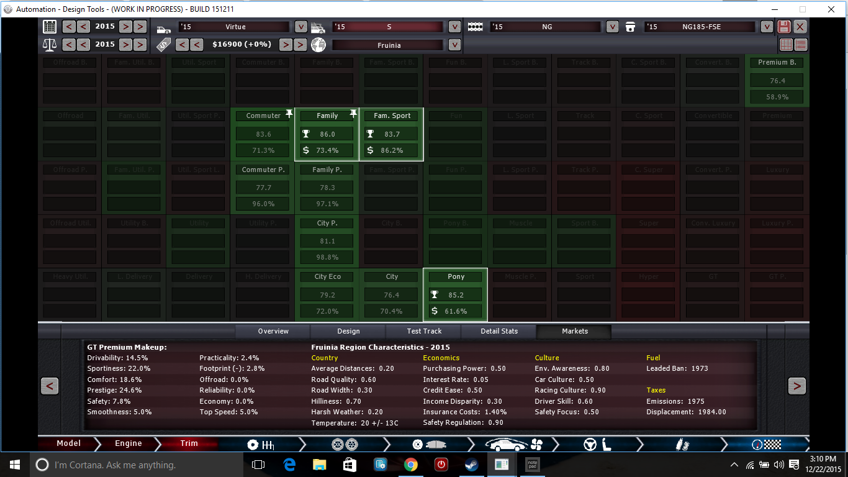The height and width of the screenshot is (477, 848).
Task: Switch to the Design tab
Action: (x=348, y=331)
